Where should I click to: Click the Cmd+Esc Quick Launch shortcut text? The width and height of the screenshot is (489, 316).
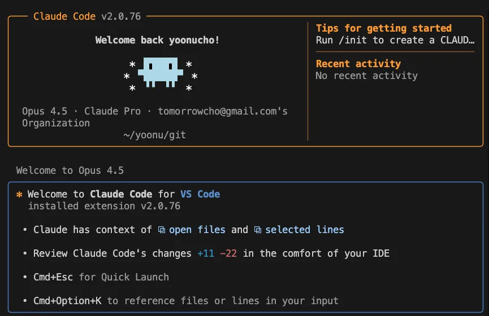53,277
